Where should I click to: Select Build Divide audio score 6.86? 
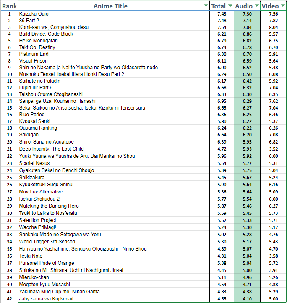point(247,34)
